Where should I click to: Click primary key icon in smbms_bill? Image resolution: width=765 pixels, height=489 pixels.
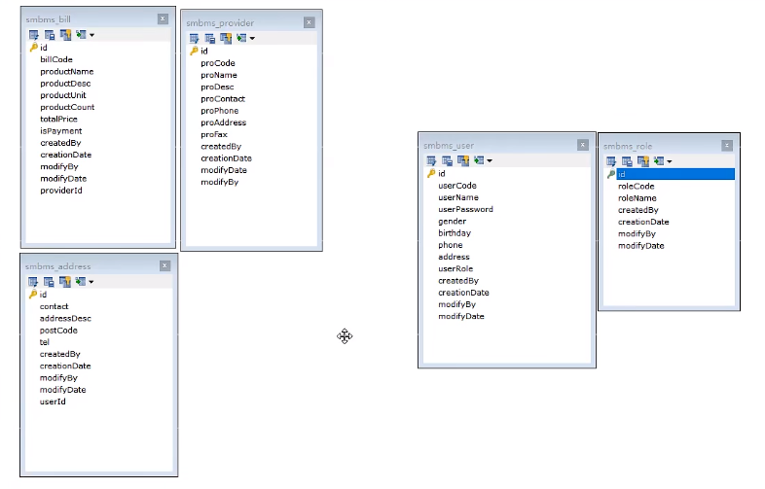pos(33,48)
